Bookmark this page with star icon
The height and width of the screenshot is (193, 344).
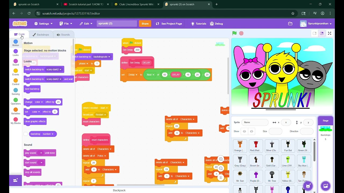[x=293, y=13]
